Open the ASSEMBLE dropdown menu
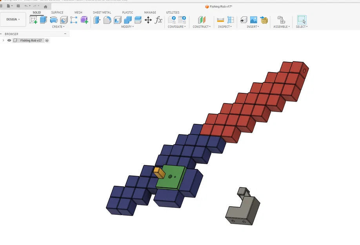 [x=282, y=27]
